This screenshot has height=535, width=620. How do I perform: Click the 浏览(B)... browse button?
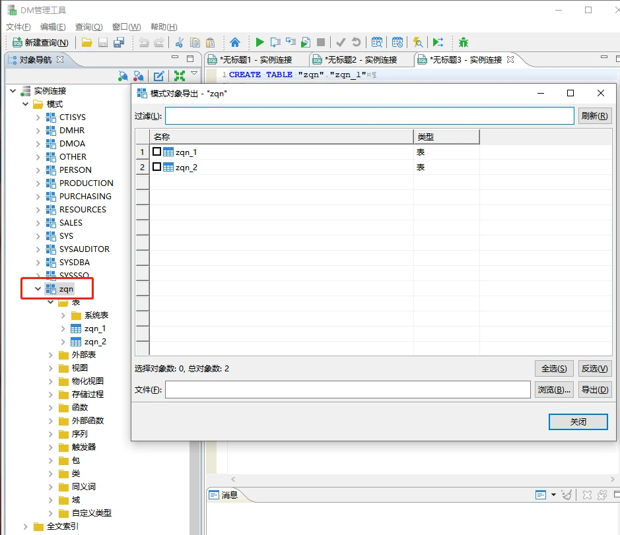[x=554, y=390]
